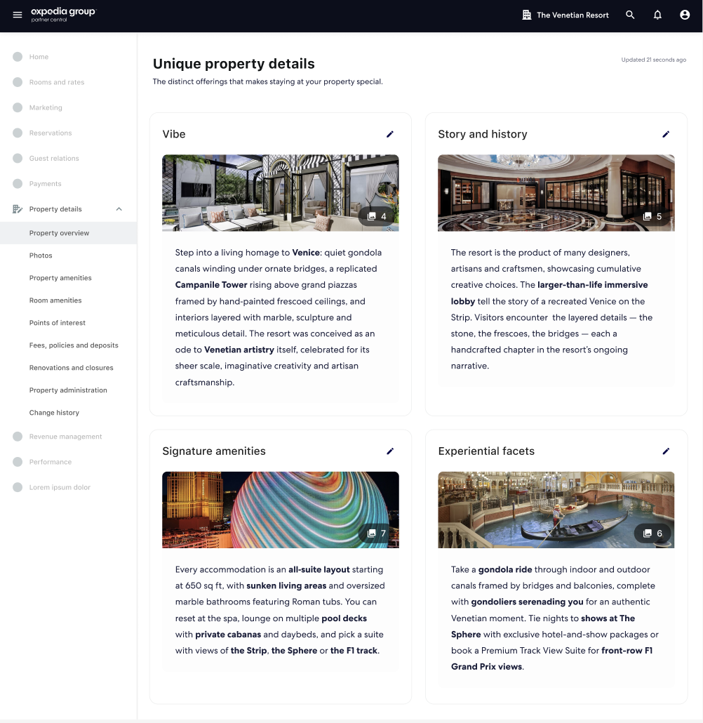
Task: Click the Experiential facets card title
Action: [486, 451]
